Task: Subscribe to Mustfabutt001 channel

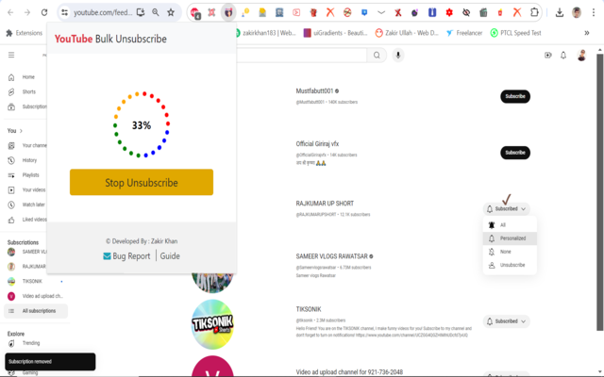Action: 515,96
